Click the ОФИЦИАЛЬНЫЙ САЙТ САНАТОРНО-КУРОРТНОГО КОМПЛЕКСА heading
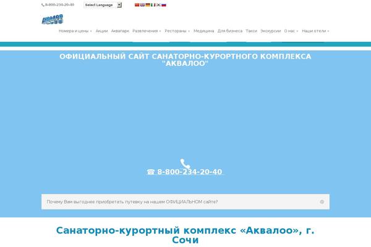 tap(185, 60)
